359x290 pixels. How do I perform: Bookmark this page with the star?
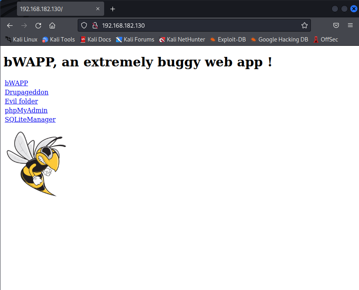point(304,25)
